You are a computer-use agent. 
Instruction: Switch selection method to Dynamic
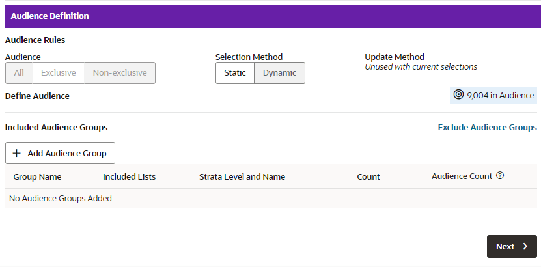pos(279,73)
